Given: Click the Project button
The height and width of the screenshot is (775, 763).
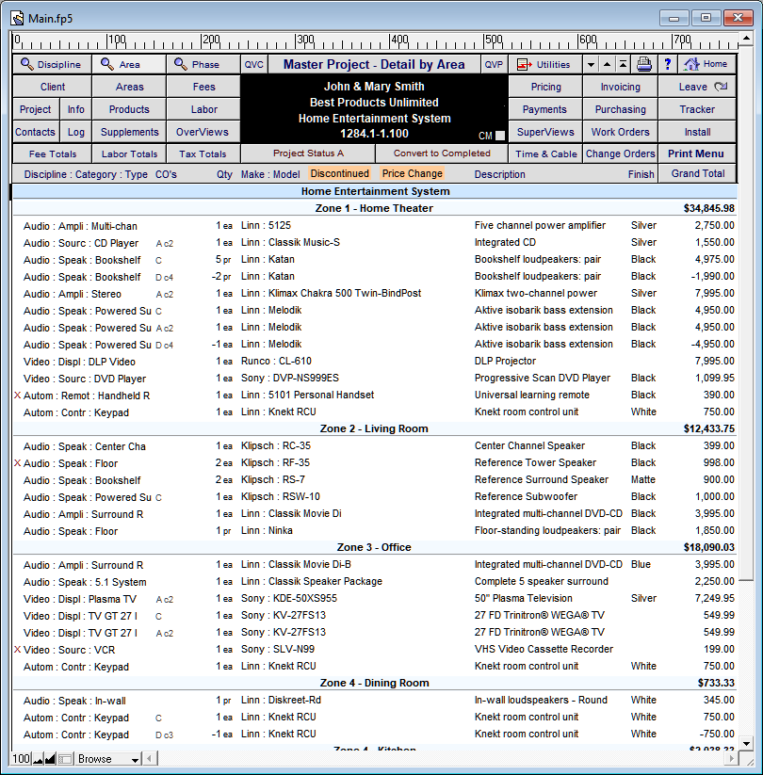Looking at the screenshot, I should coord(36,109).
